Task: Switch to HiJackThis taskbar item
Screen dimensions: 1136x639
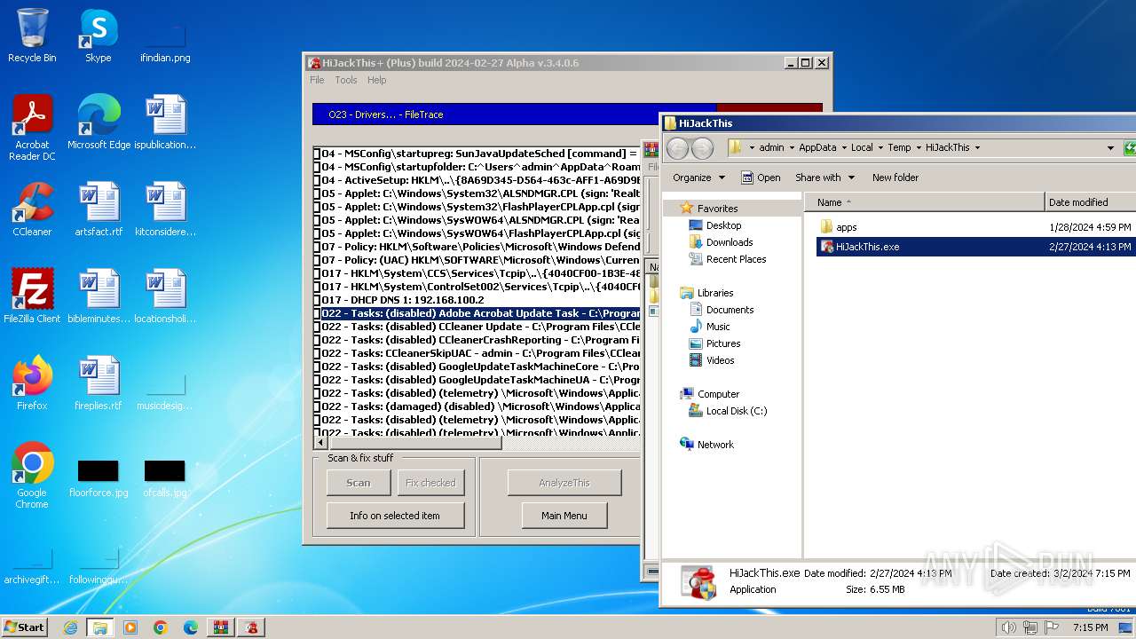Action: (252, 627)
